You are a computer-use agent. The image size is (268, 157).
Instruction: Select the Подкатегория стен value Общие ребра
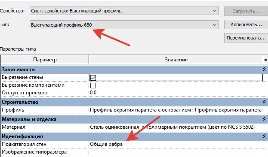click(x=176, y=144)
